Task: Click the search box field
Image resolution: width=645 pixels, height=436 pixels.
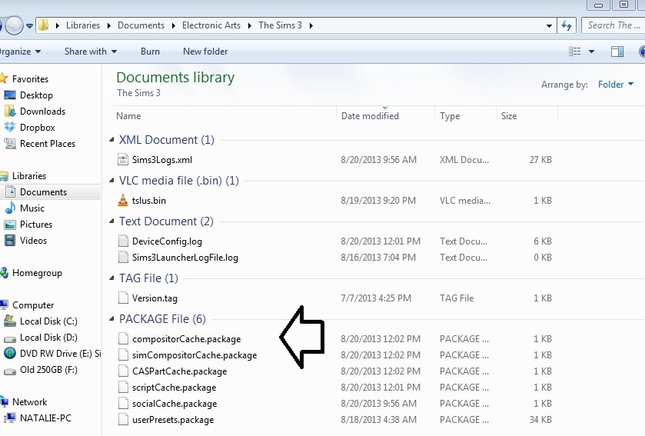Action: coord(613,25)
